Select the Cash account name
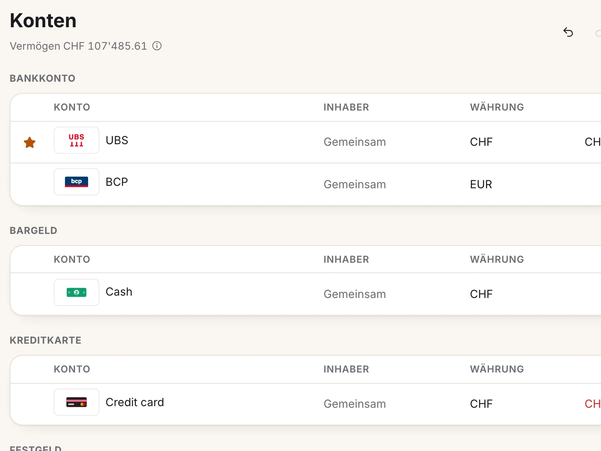601x451 pixels. coord(119,292)
